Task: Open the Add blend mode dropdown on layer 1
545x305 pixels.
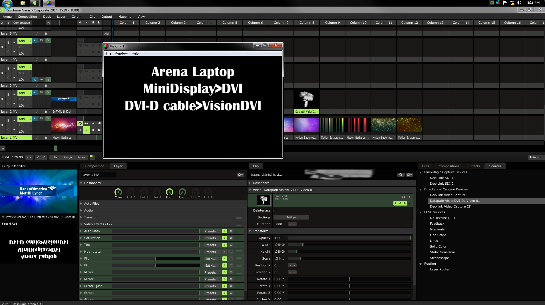Action: click(25, 119)
